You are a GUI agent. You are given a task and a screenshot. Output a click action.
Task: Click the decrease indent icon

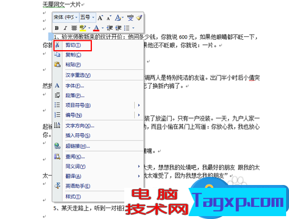[110, 28]
